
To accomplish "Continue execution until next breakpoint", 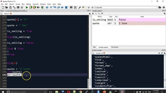I will [x=62, y=7].
